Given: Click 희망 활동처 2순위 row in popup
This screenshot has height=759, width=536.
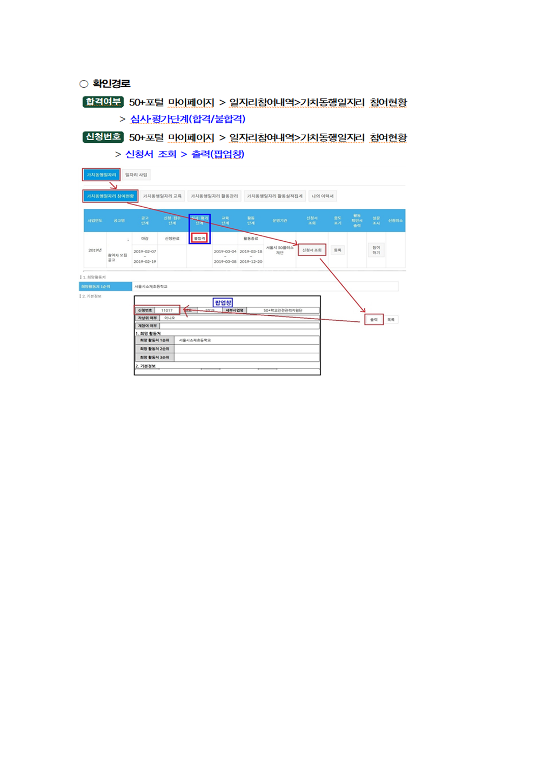Looking at the screenshot, I should point(227,349).
